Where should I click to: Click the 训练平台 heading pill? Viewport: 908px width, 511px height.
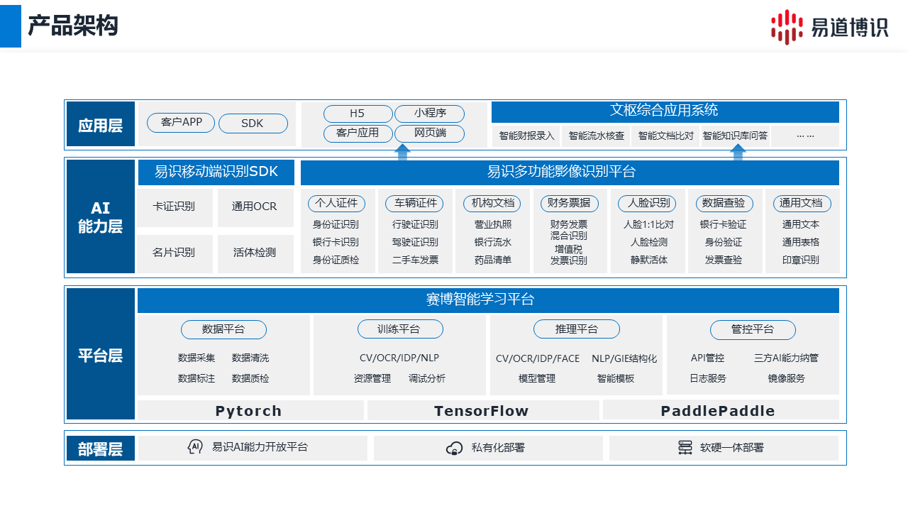(400, 329)
